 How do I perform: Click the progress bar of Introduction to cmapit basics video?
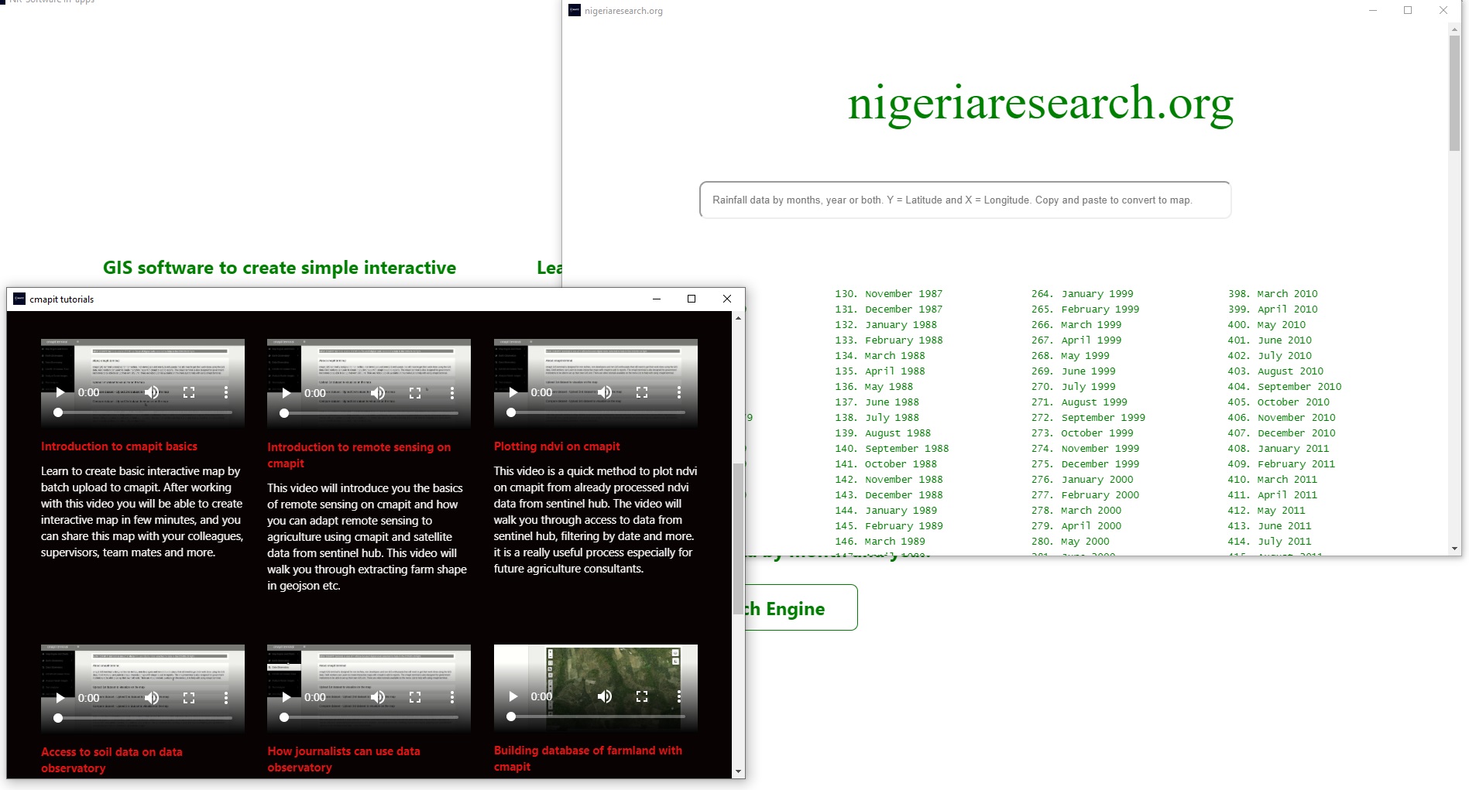[x=143, y=413]
